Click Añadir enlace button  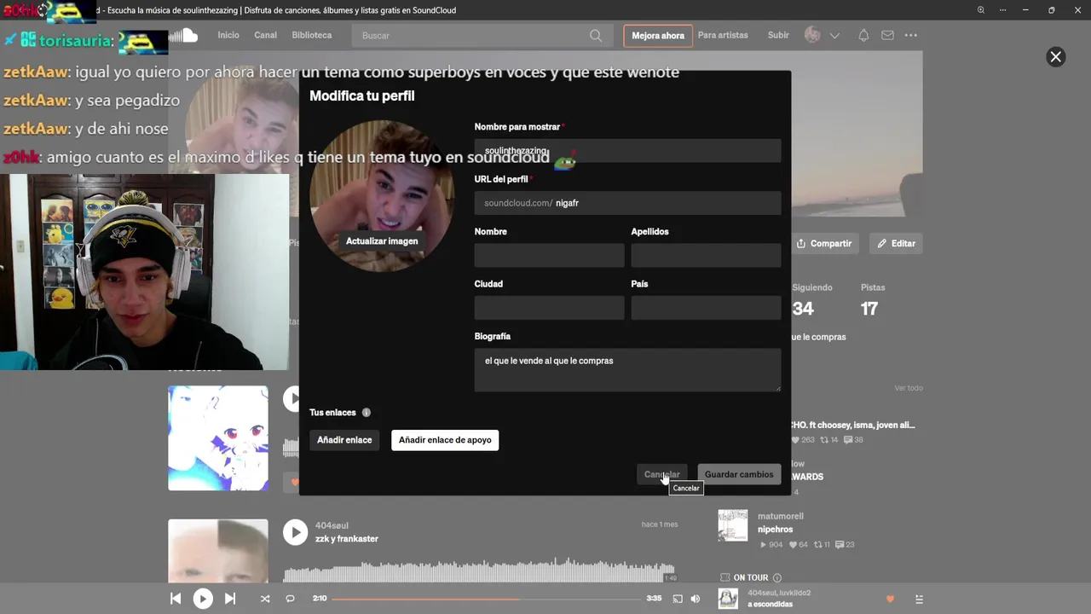point(344,440)
